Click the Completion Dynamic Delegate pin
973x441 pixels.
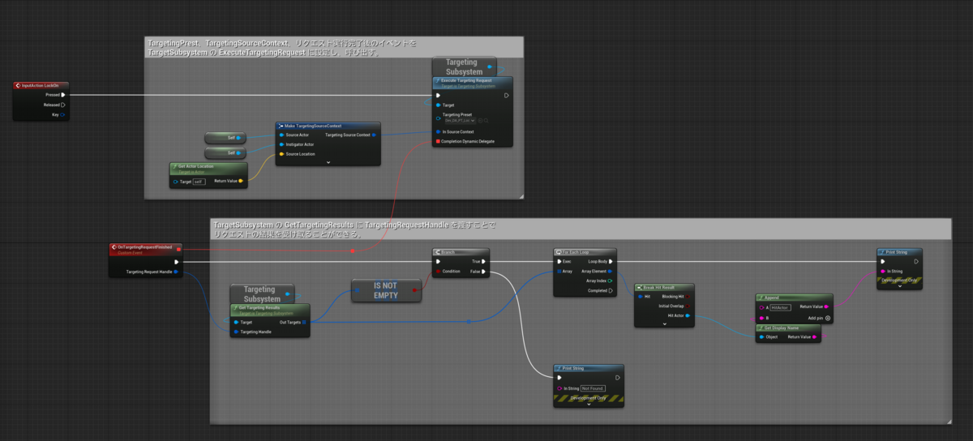pyautogui.click(x=439, y=142)
